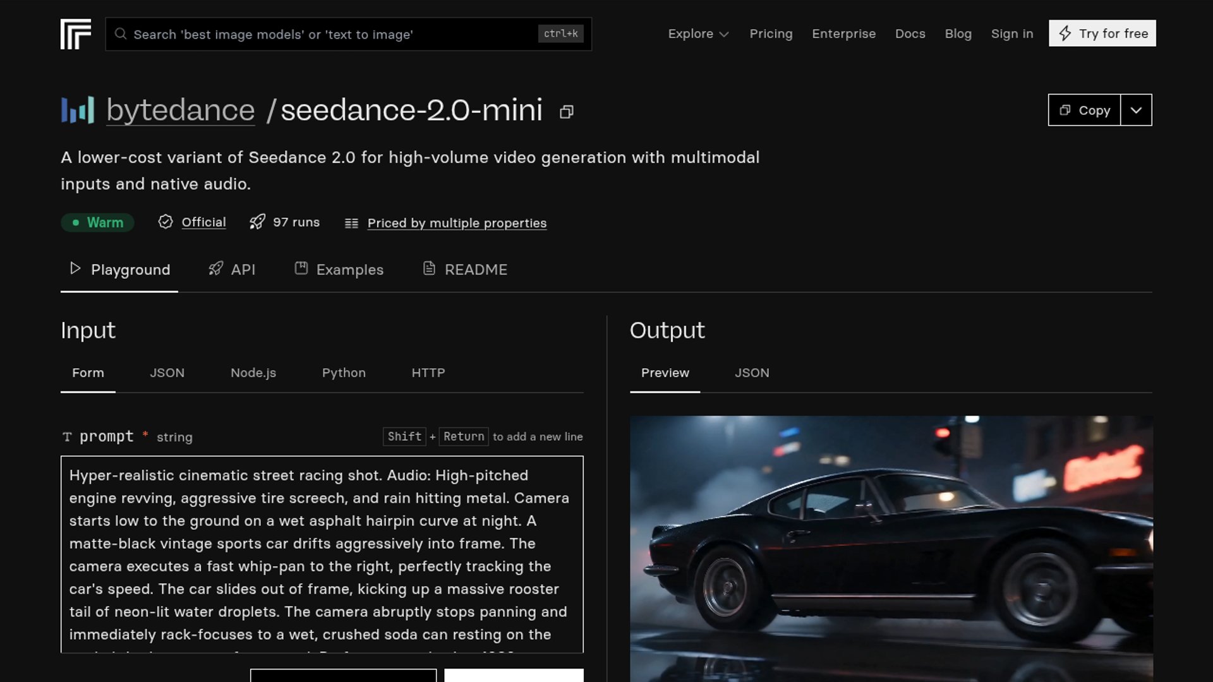1213x682 pixels.
Task: Click the Try for free button
Action: (1102, 33)
